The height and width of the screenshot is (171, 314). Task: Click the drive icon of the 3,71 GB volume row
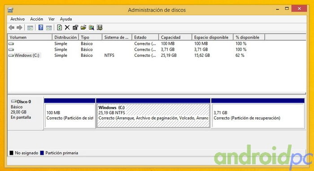11,49
